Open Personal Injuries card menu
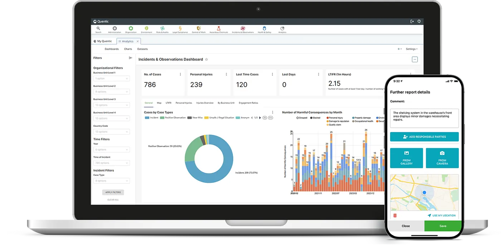501x245 pixels. coord(227,74)
